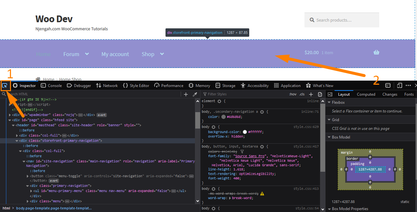Click the search magnifier in site header
417x212 pixels.
click(x=312, y=20)
